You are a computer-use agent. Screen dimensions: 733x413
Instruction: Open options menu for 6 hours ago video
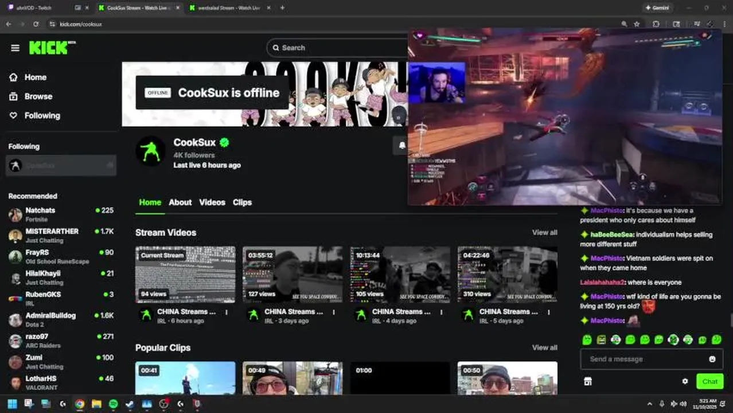coord(227,313)
